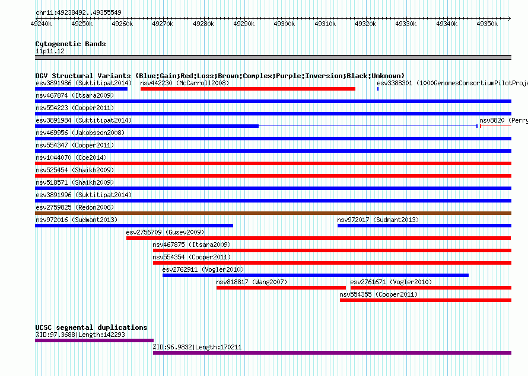Click the gray 11p11.12 cytogenetic band bar
The height and width of the screenshot is (376, 528).
point(273,57)
